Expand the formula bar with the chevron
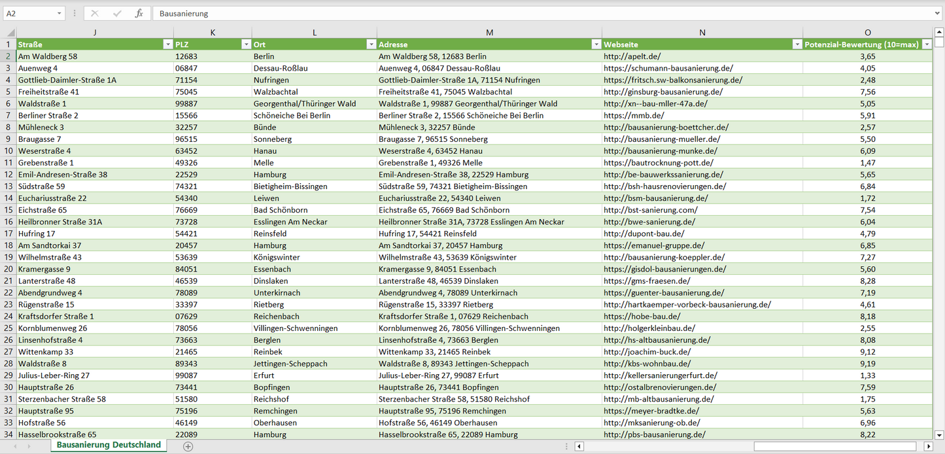945x454 pixels. pyautogui.click(x=938, y=13)
